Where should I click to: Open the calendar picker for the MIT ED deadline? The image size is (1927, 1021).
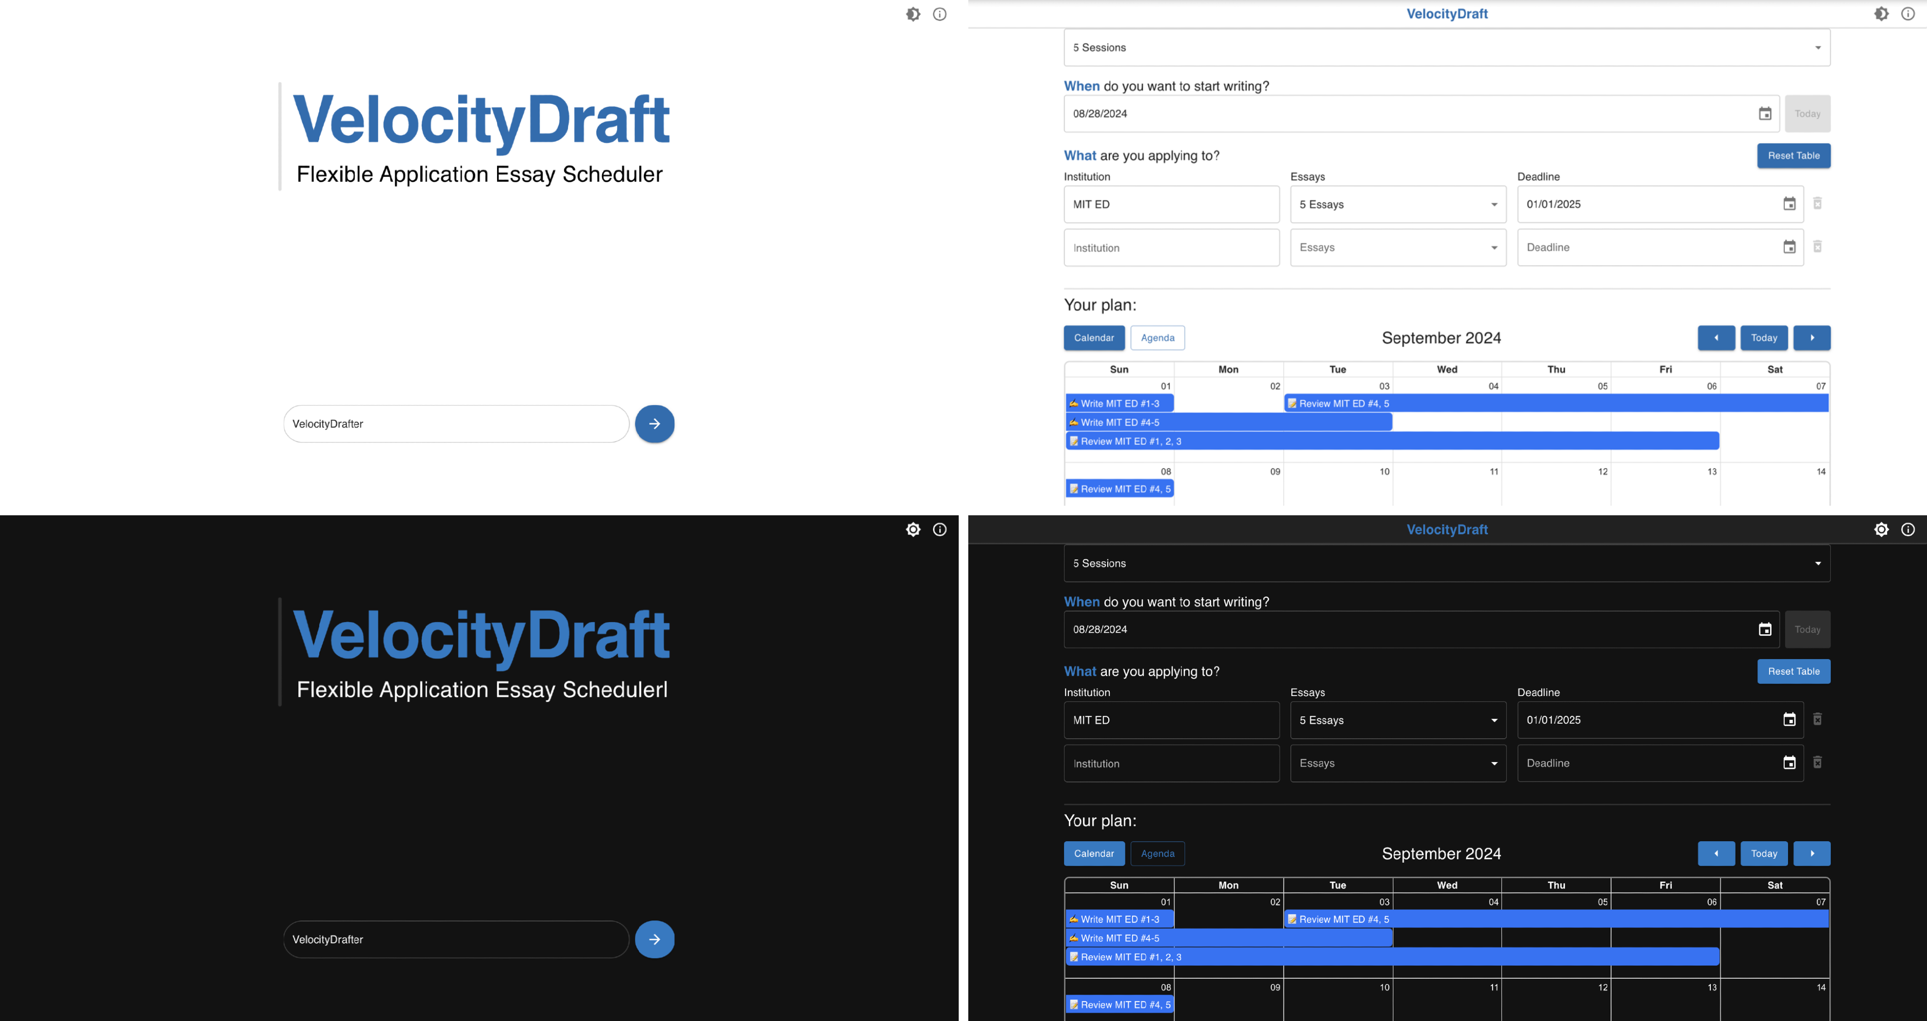click(1789, 203)
